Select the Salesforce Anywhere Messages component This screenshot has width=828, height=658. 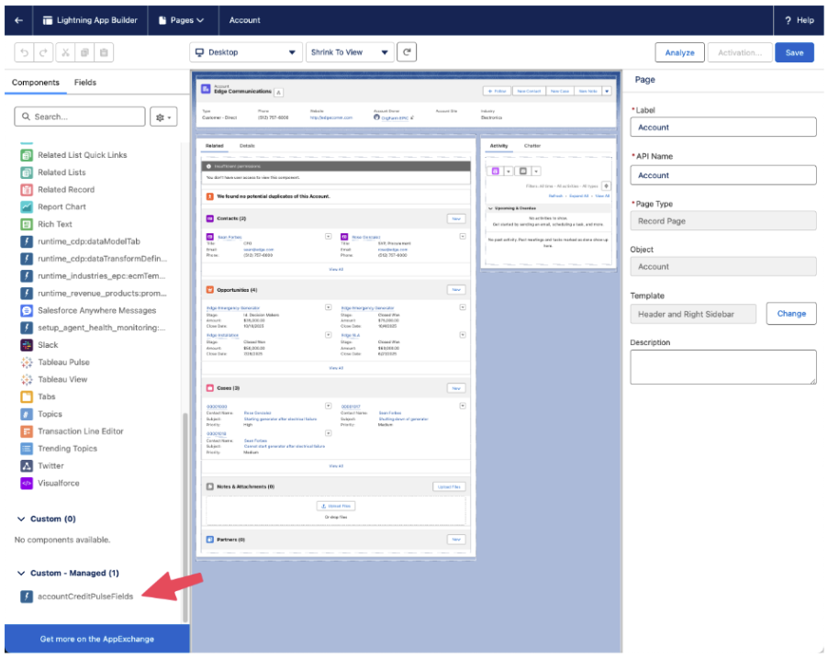point(88,310)
